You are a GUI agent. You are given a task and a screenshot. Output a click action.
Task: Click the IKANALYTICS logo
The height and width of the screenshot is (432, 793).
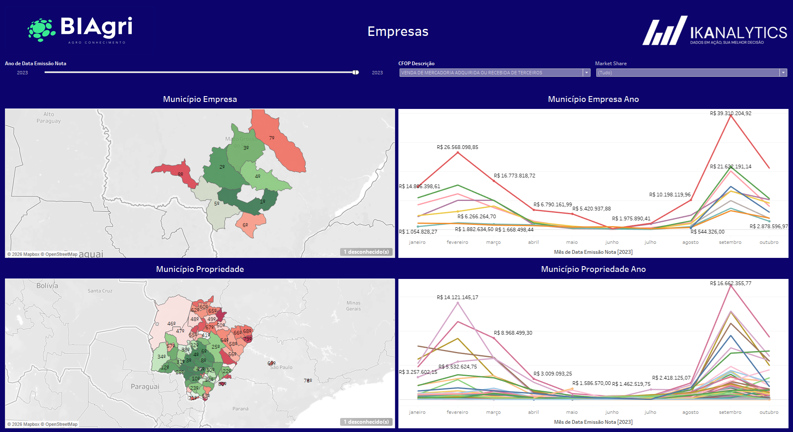point(714,31)
